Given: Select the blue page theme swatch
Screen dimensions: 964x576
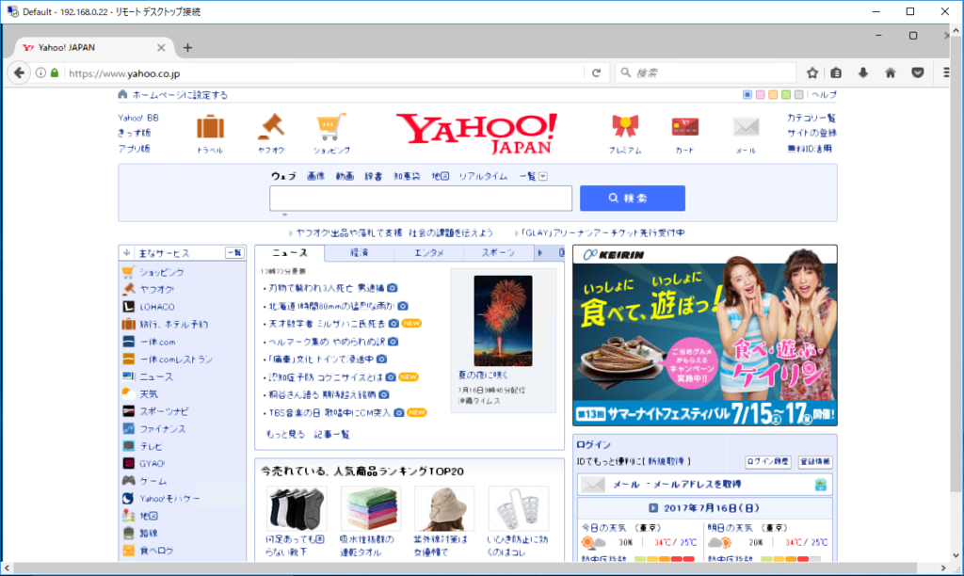Looking at the screenshot, I should click(x=747, y=95).
